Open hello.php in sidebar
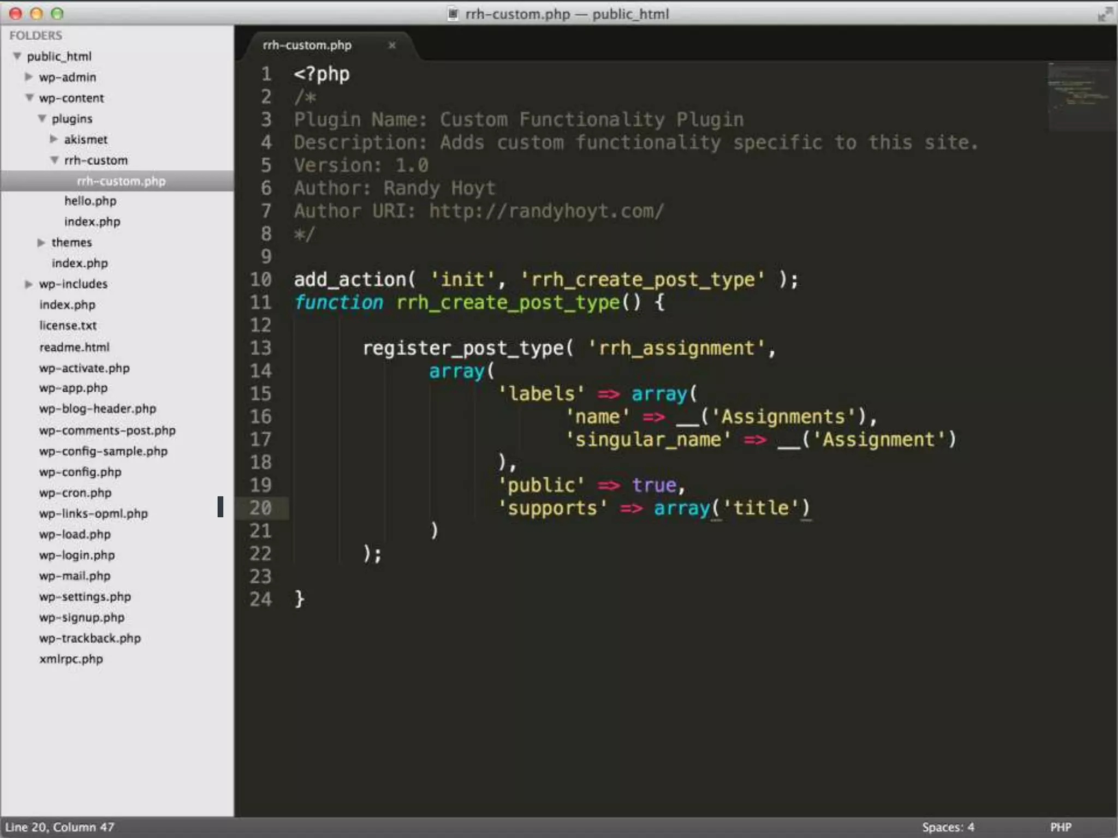The height and width of the screenshot is (838, 1118). point(90,201)
